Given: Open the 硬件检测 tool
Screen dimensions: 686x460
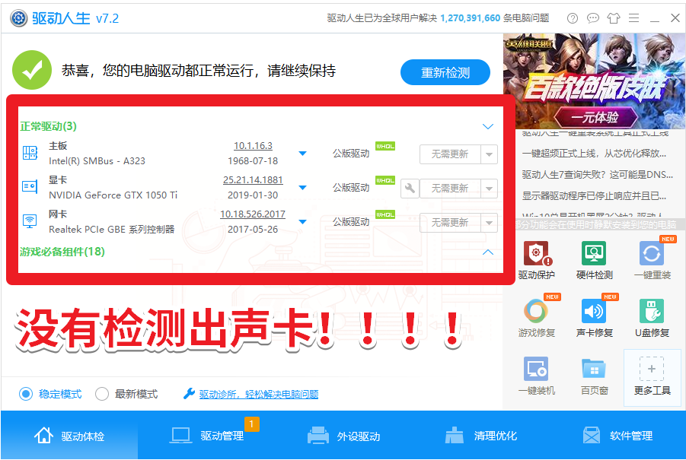Looking at the screenshot, I should pos(594,260).
